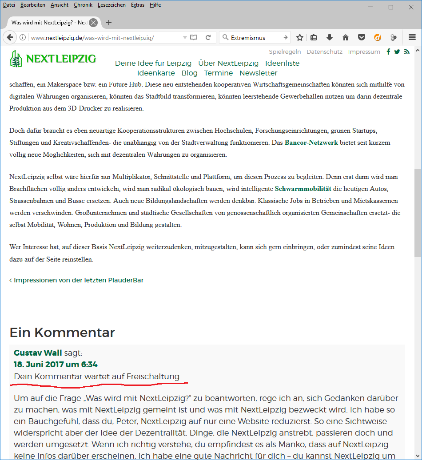Go to the Home page icon

[346, 38]
